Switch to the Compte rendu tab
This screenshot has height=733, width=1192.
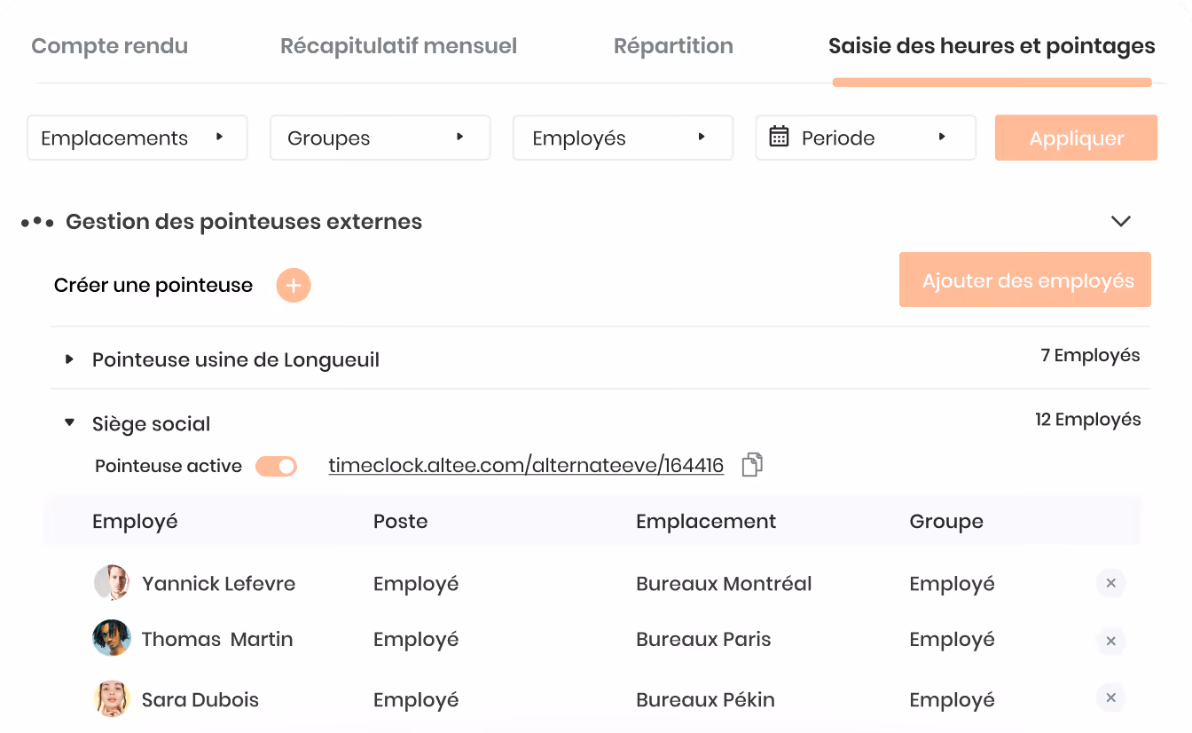pos(110,46)
